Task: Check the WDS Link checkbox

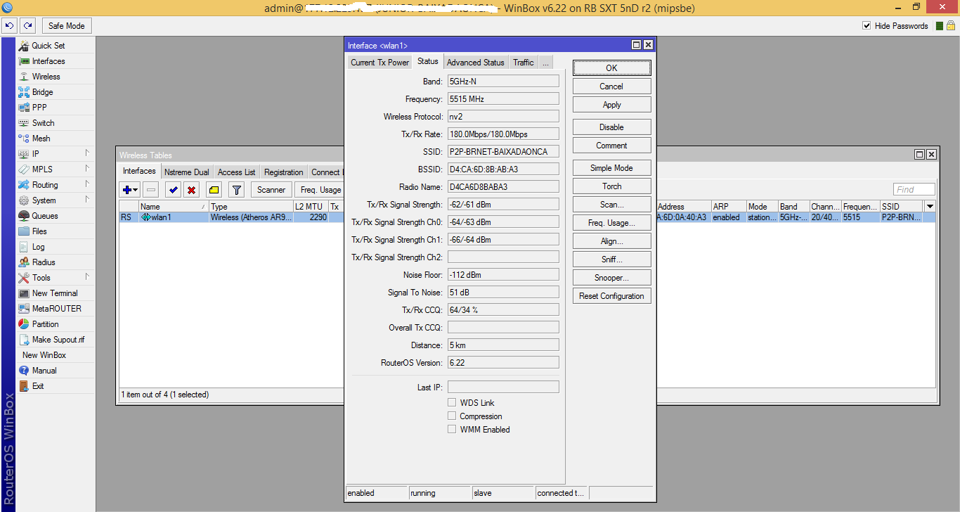Action: click(452, 403)
